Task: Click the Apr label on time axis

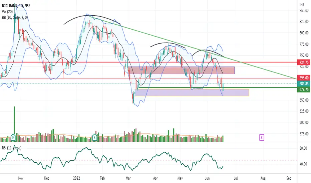Action: pyautogui.click(x=155, y=178)
